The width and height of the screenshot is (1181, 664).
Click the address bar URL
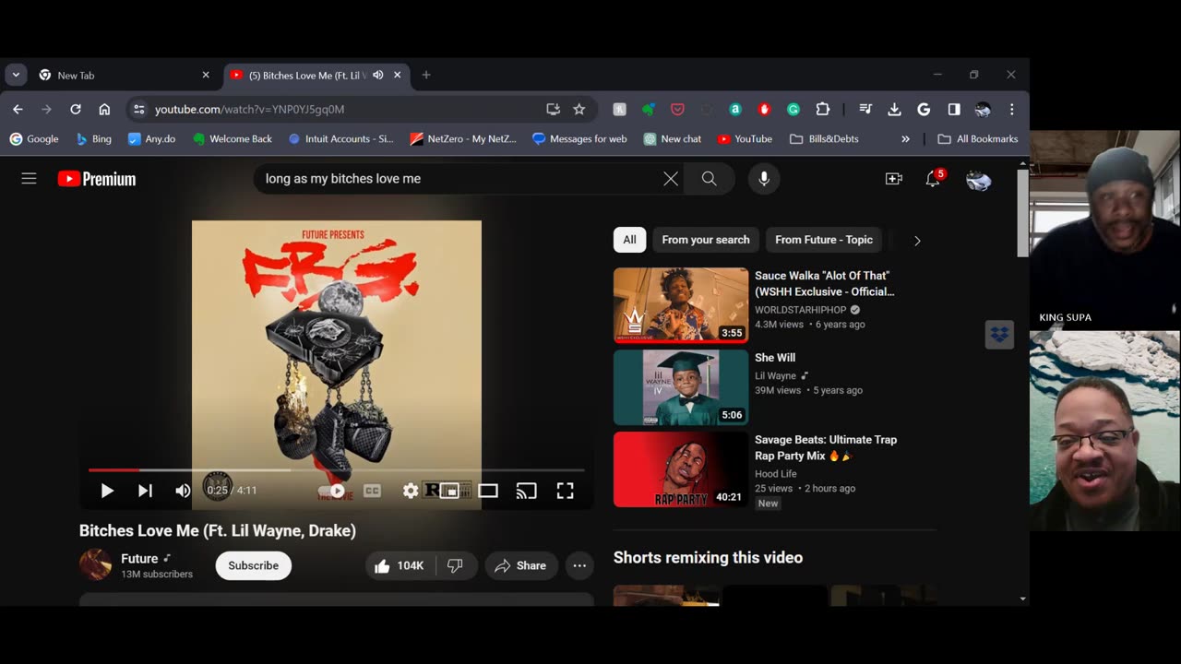[250, 109]
